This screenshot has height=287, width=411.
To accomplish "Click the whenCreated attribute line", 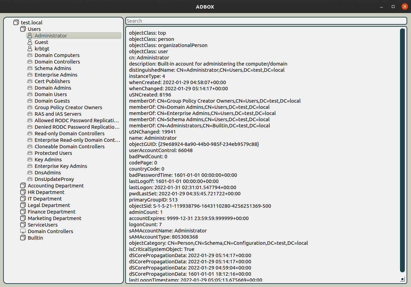I will click(x=177, y=82).
